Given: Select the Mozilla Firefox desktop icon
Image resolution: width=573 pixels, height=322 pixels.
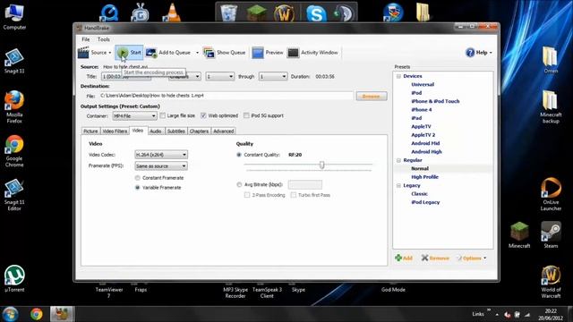Looking at the screenshot, I should [14, 106].
